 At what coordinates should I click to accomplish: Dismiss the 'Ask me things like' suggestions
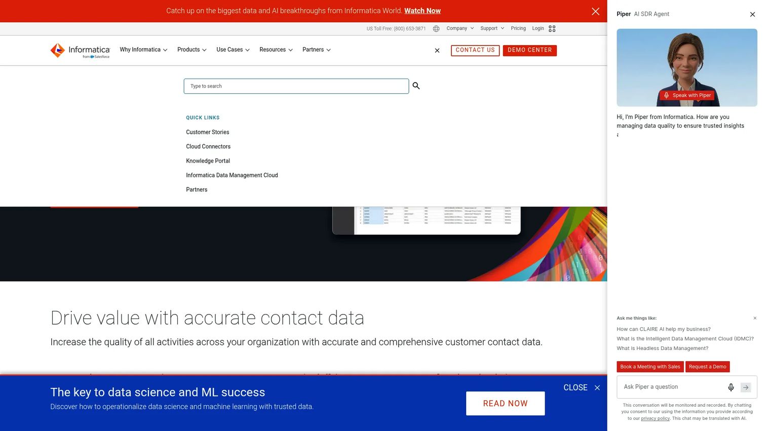click(755, 318)
